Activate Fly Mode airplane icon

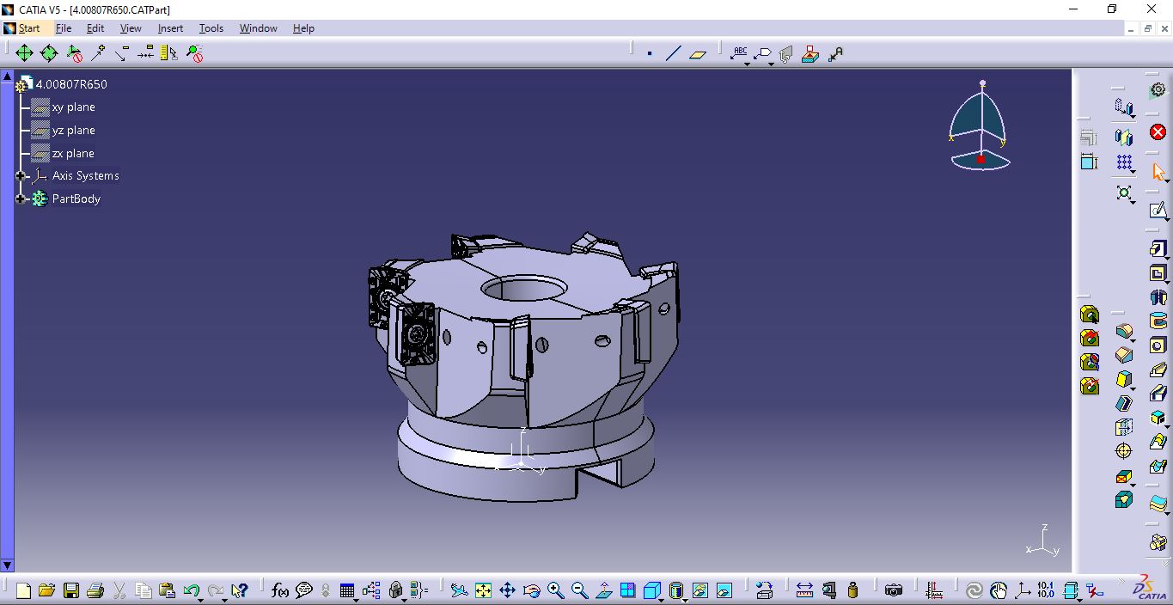[459, 590]
